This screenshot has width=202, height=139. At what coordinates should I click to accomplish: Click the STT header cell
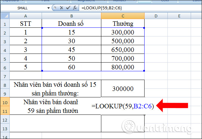click(x=25, y=24)
